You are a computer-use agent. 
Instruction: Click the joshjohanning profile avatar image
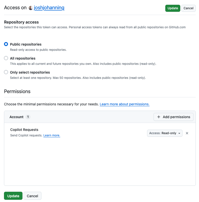pyautogui.click(x=31, y=8)
